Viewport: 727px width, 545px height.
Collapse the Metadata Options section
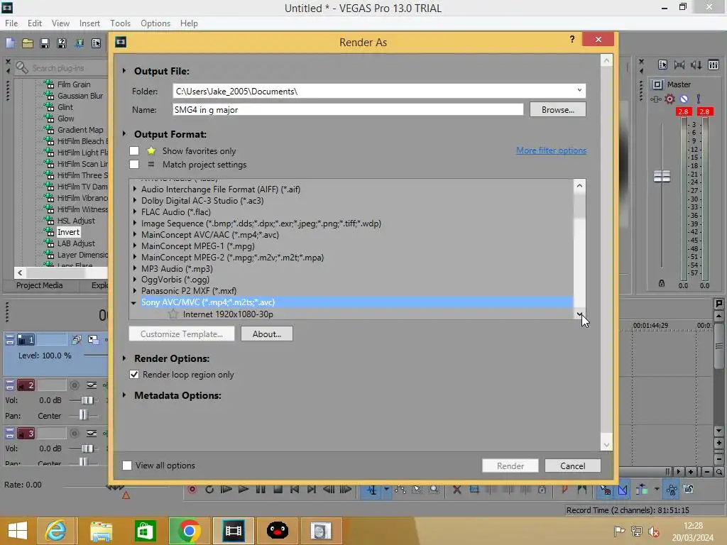pos(124,395)
